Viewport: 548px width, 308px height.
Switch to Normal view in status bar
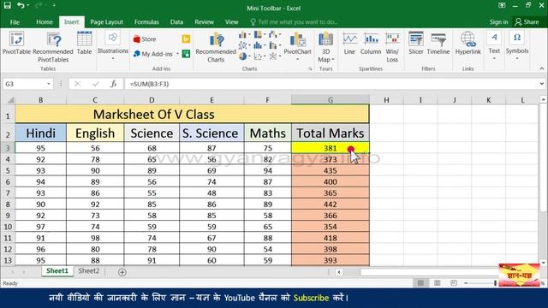point(420,283)
